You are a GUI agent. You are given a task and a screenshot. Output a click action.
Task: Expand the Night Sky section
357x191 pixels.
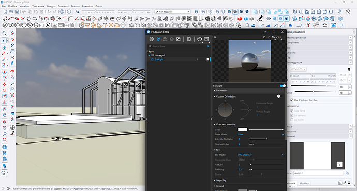tap(215, 180)
